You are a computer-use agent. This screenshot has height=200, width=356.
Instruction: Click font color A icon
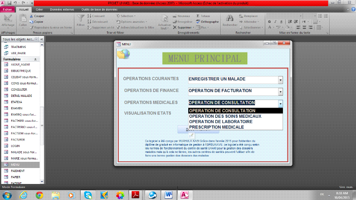pos(270,28)
